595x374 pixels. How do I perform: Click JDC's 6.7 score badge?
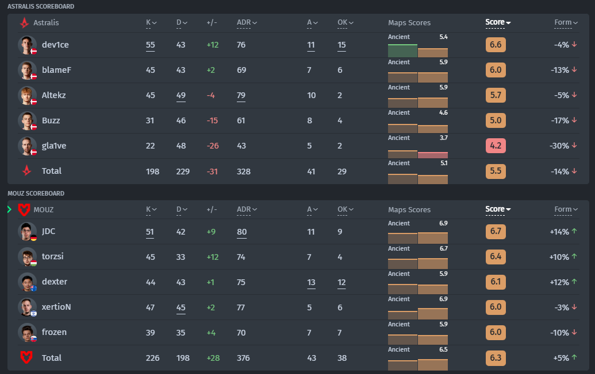[496, 231]
